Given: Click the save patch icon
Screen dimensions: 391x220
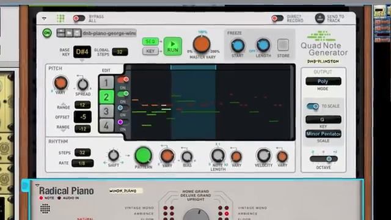Looking at the screenshot, I should click(x=77, y=33).
